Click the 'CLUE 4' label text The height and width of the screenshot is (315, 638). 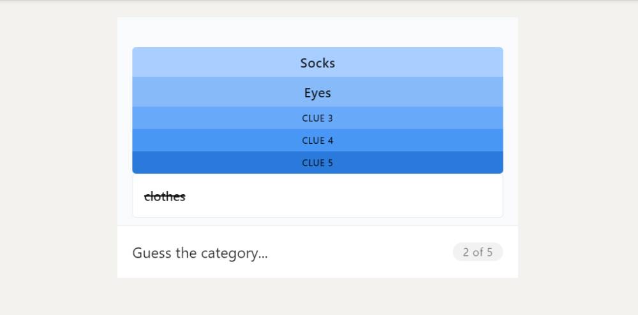coord(317,141)
